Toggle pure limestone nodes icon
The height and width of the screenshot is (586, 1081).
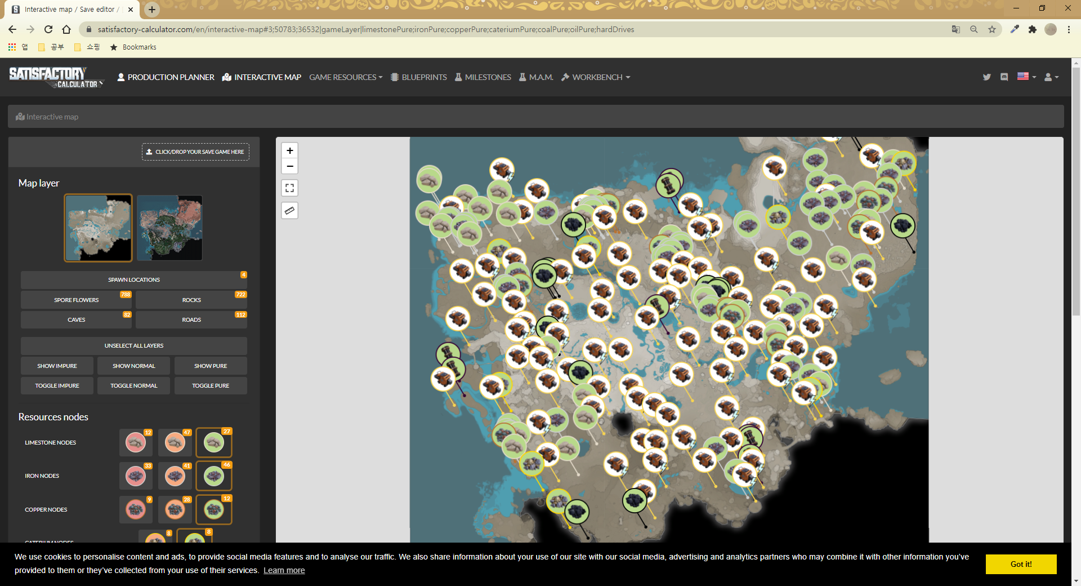point(213,442)
